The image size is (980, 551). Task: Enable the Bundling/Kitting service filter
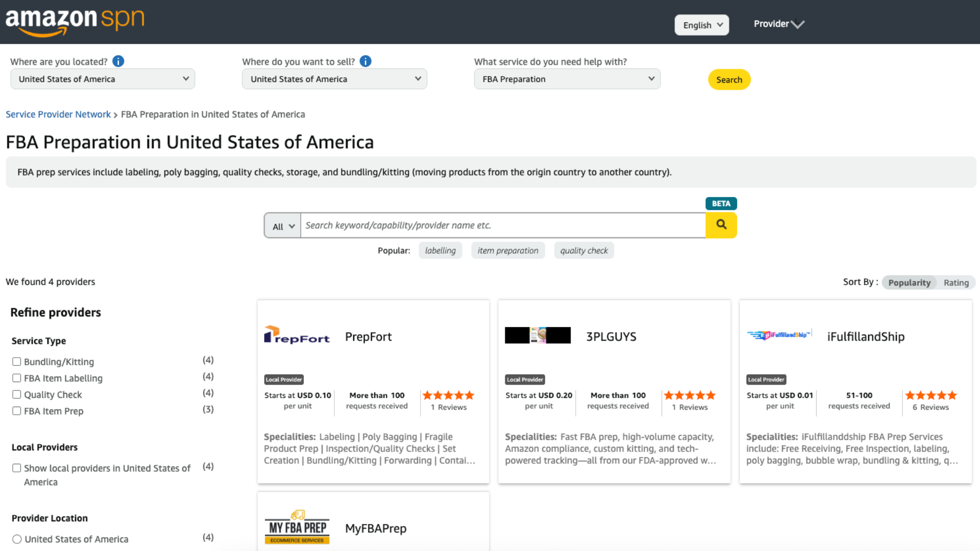(x=17, y=361)
